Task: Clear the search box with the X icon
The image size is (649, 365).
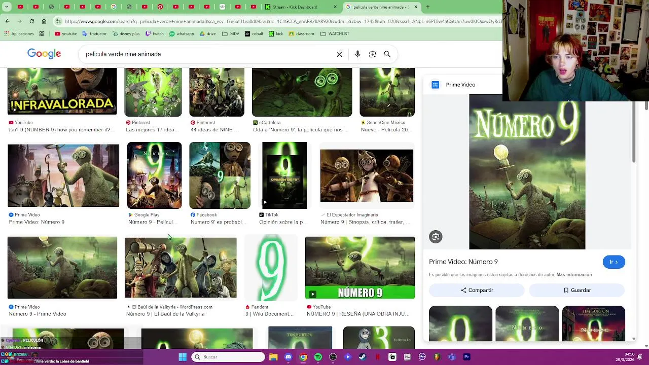Action: [339, 54]
